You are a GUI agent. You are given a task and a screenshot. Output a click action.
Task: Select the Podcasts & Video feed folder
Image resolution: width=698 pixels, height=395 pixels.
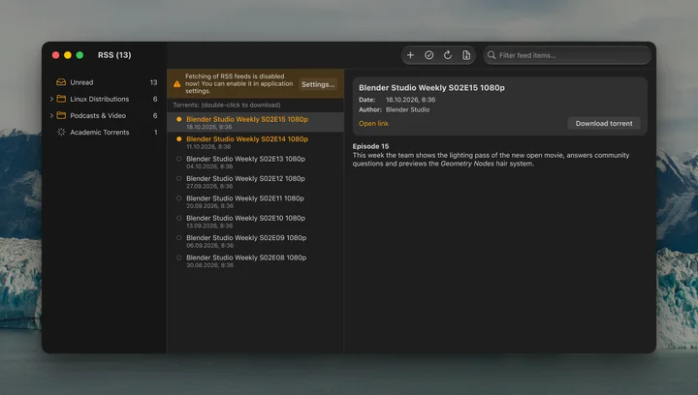tap(104, 115)
